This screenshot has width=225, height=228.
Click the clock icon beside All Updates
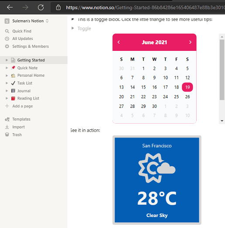click(7, 39)
